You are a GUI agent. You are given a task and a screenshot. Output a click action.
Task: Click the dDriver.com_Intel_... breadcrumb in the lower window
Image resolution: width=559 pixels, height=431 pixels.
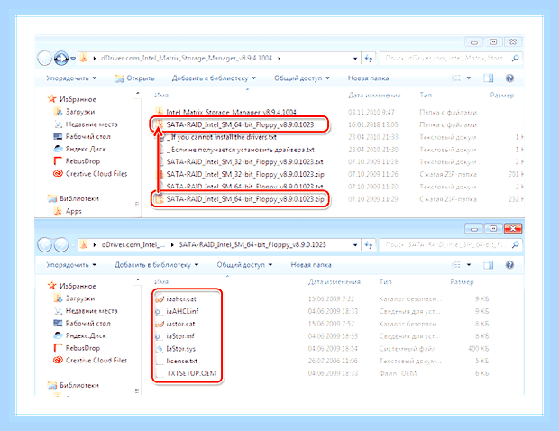click(133, 245)
